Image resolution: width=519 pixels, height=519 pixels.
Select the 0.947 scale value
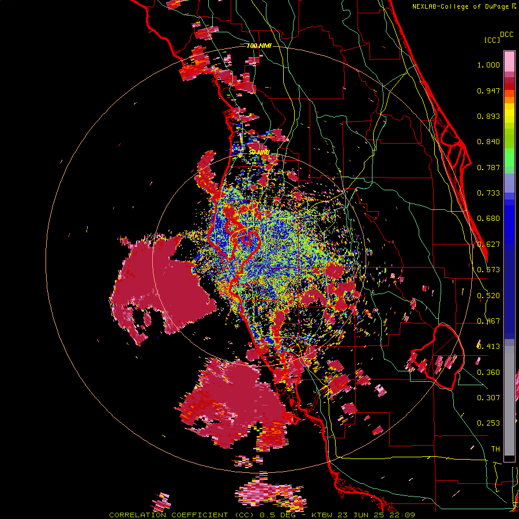point(488,91)
